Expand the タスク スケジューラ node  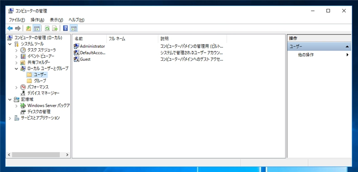(16, 50)
